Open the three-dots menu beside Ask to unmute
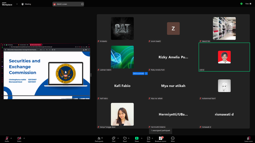Screen dimensions: 255x143 click(146, 73)
